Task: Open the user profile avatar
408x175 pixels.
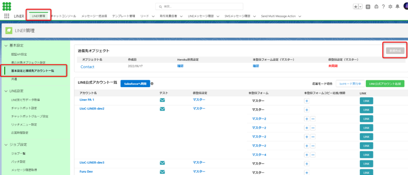Action: coord(406,6)
